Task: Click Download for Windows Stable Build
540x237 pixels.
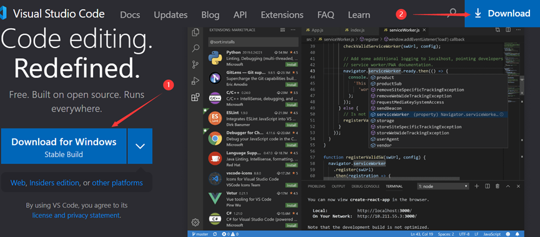Action: click(64, 146)
